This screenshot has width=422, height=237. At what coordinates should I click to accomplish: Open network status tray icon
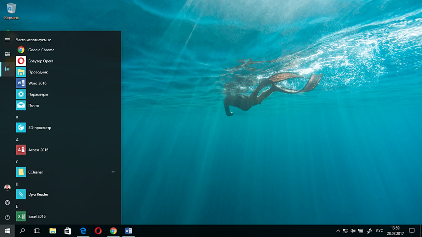[x=346, y=231]
